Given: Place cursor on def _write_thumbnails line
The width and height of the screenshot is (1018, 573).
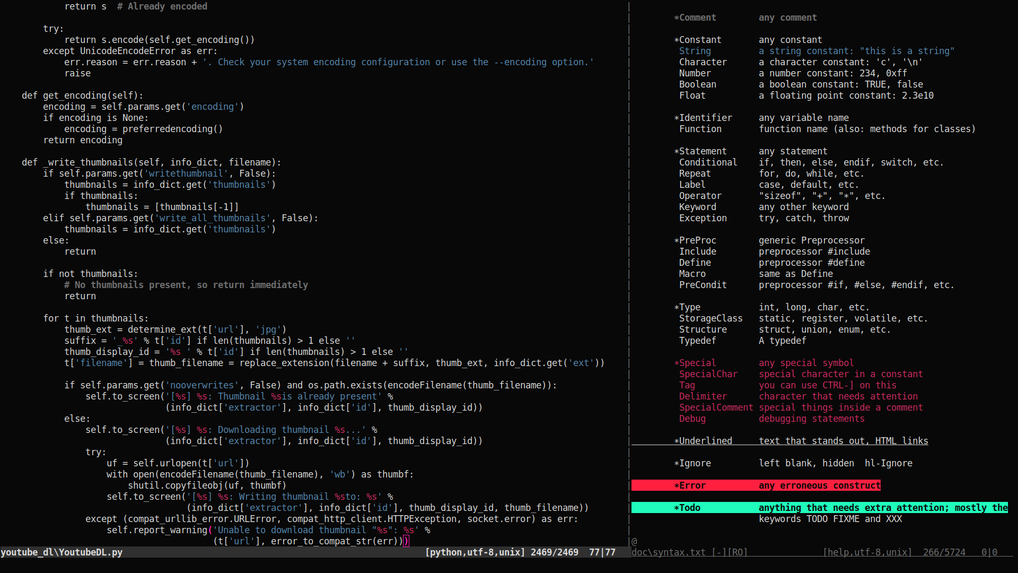Looking at the screenshot, I should point(151,162).
